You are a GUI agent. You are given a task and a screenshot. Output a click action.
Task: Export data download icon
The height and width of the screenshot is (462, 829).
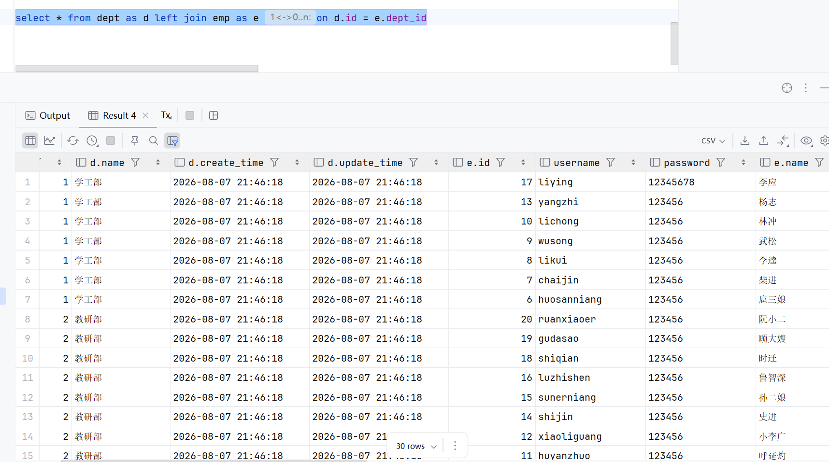coord(745,140)
